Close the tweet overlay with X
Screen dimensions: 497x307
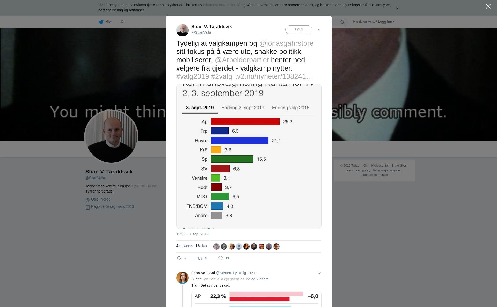[x=488, y=6]
